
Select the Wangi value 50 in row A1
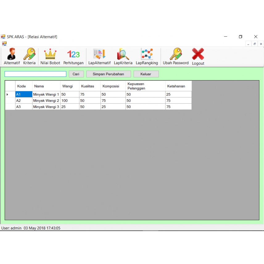pyautogui.click(x=70, y=94)
